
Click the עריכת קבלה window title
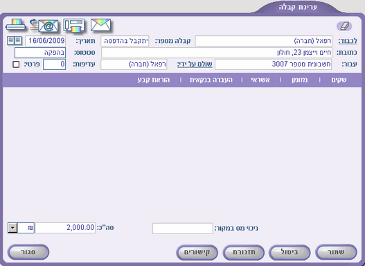(298, 7)
